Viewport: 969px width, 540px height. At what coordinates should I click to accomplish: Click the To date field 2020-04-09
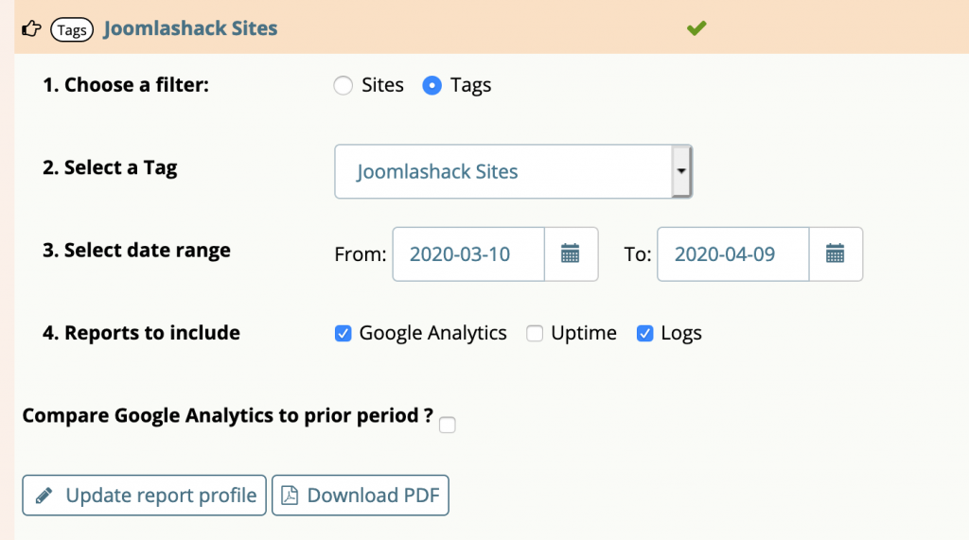point(733,254)
